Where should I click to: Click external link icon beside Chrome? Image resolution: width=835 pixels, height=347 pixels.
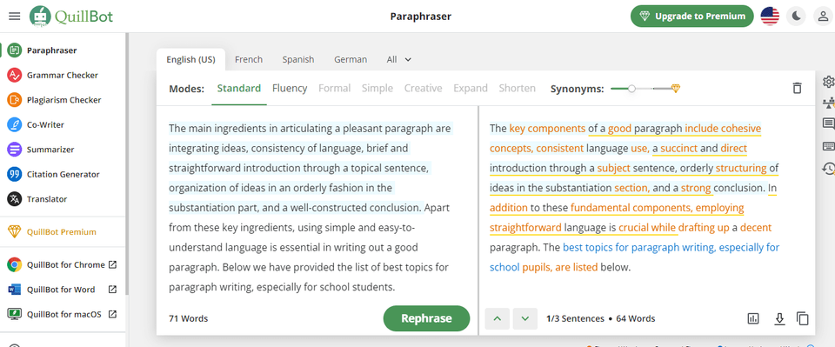pyautogui.click(x=112, y=264)
